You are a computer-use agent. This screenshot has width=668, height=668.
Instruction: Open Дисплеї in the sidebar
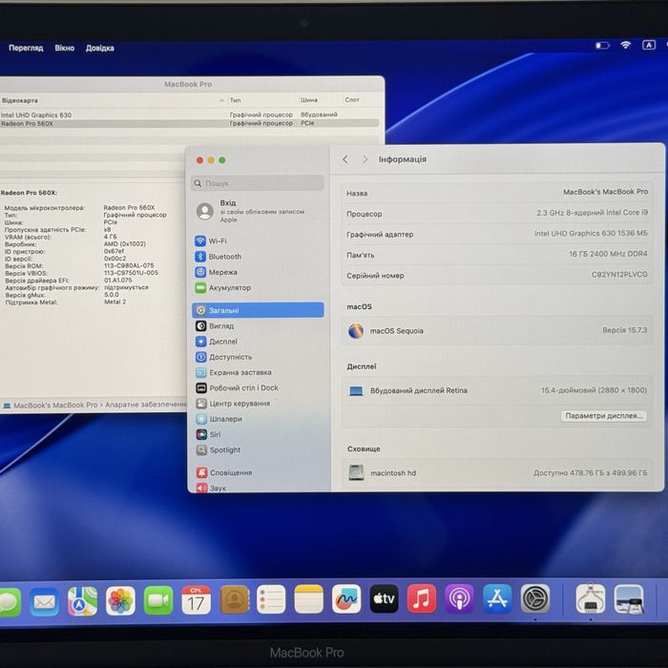pos(217,342)
